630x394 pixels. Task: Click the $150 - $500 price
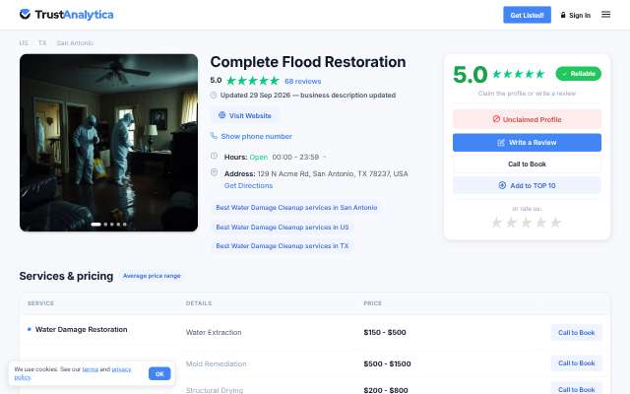385,333
